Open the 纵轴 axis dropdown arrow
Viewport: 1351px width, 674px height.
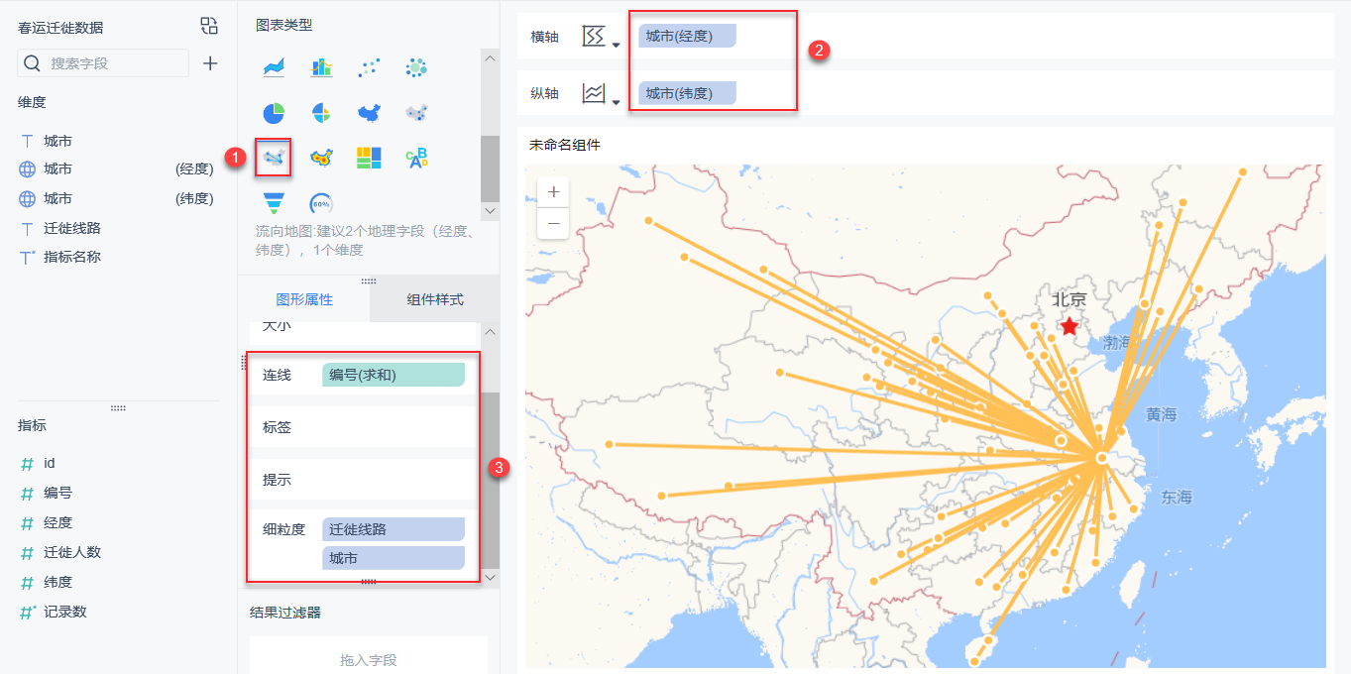[x=616, y=100]
